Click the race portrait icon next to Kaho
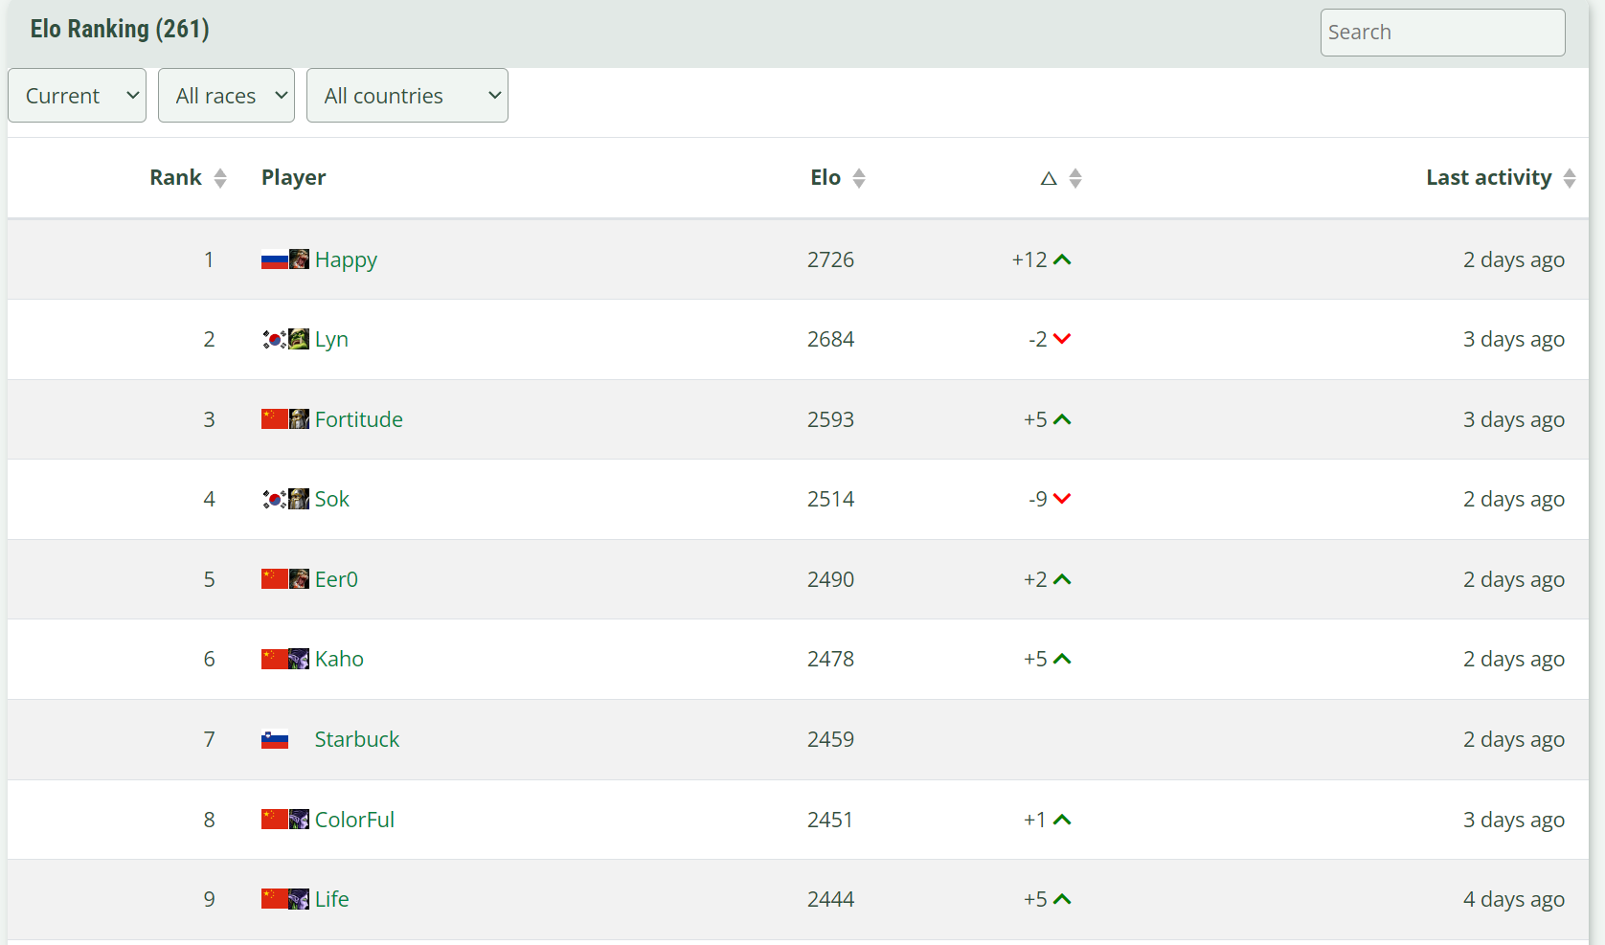The width and height of the screenshot is (1605, 945). [x=299, y=659]
